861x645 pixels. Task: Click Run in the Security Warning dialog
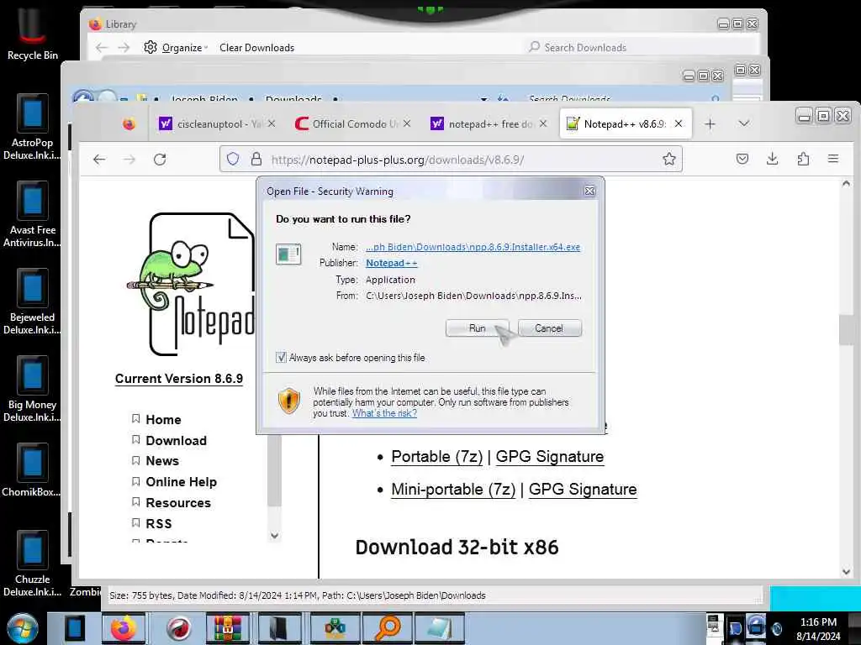(x=477, y=328)
